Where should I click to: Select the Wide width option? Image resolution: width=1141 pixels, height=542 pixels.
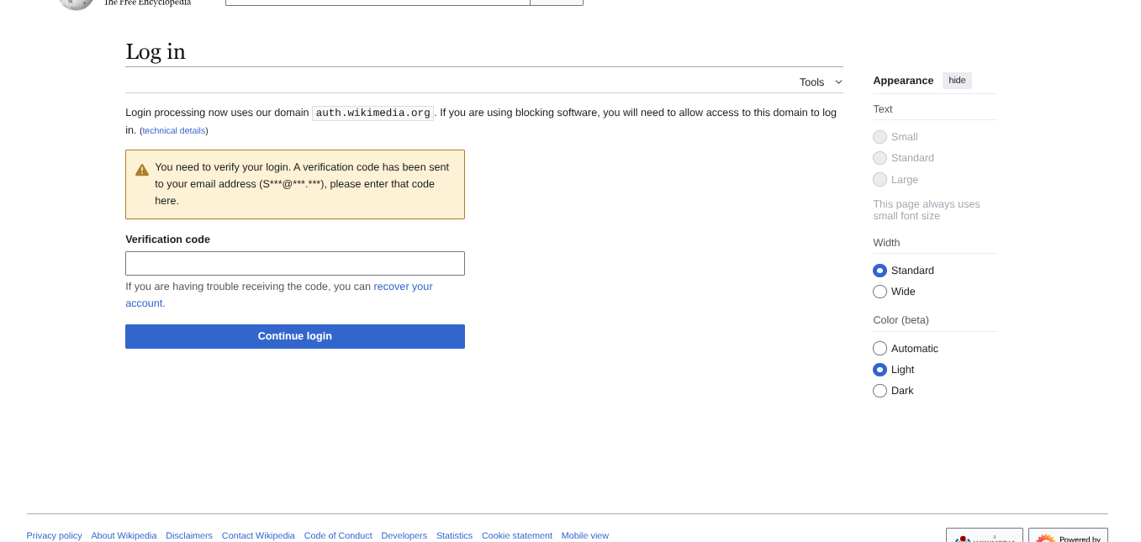(880, 292)
